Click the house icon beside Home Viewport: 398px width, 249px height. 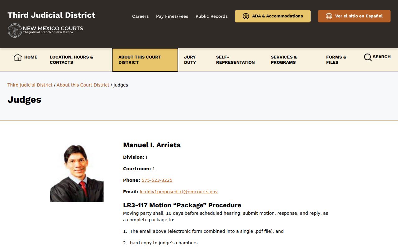pos(18,57)
